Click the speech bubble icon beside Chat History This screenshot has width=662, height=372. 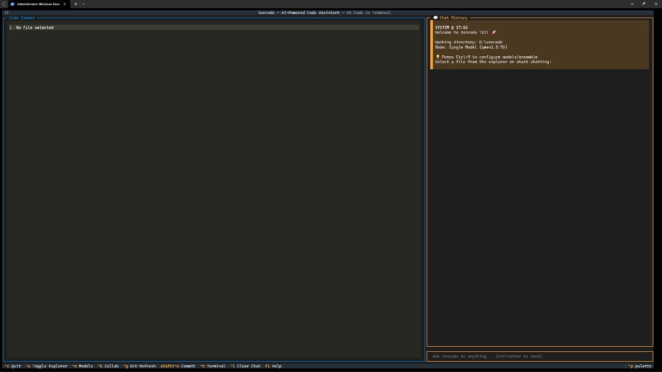tap(435, 18)
